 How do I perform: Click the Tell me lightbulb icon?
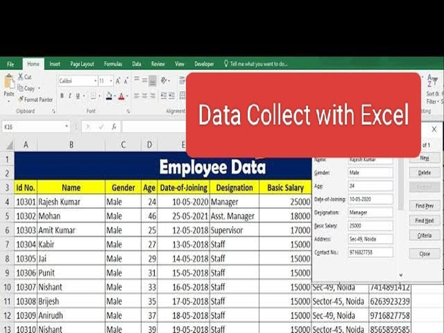click(226, 63)
